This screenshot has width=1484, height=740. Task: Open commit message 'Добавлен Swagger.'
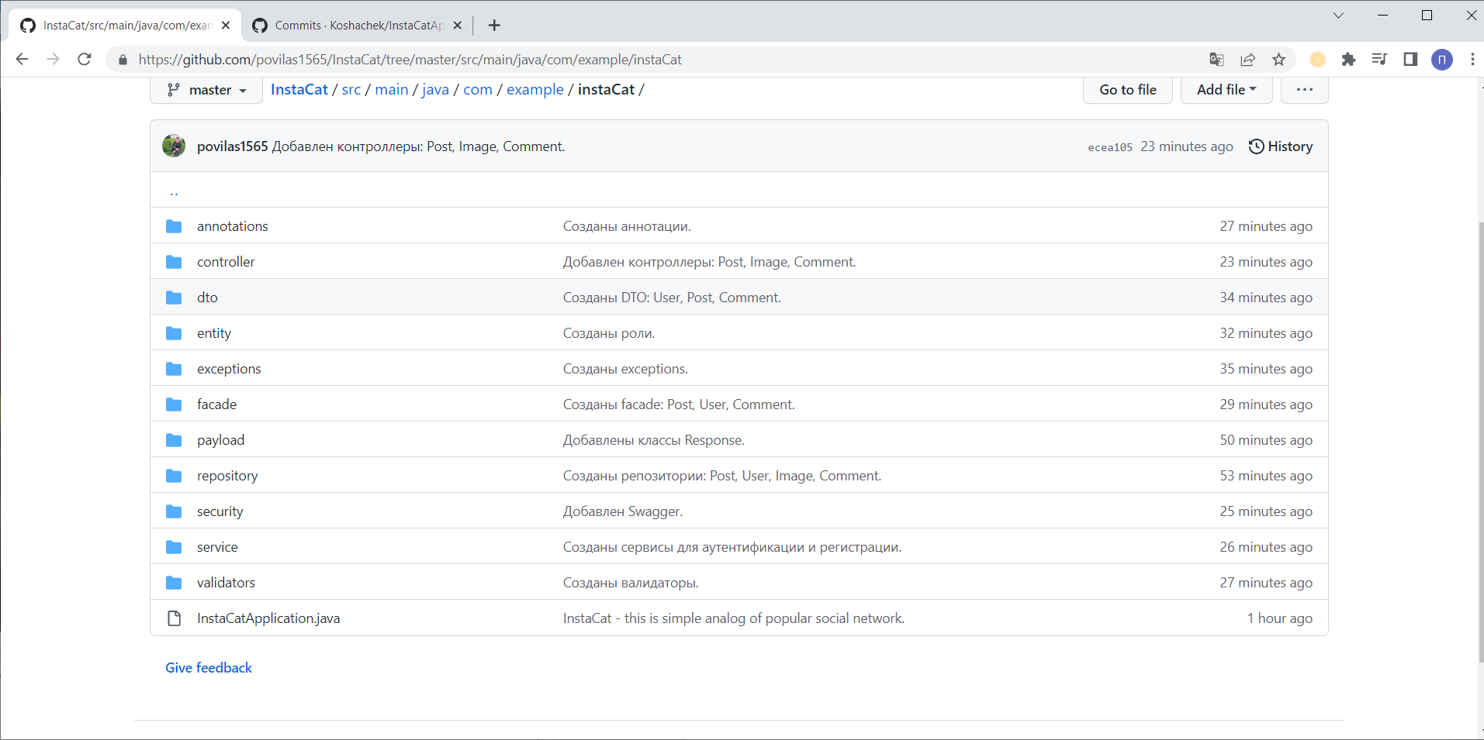pyautogui.click(x=623, y=511)
